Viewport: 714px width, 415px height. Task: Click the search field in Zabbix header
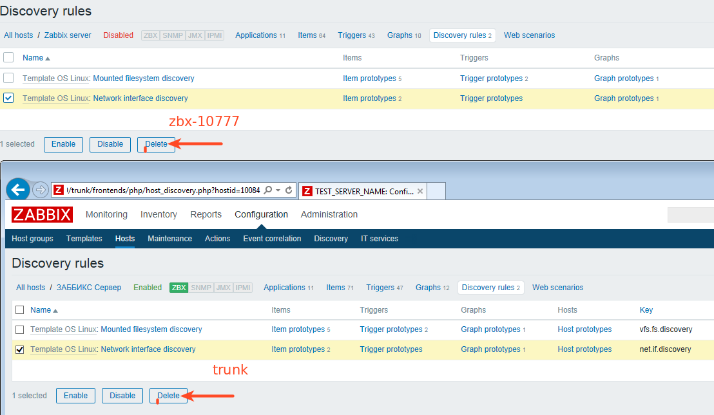[x=690, y=214]
